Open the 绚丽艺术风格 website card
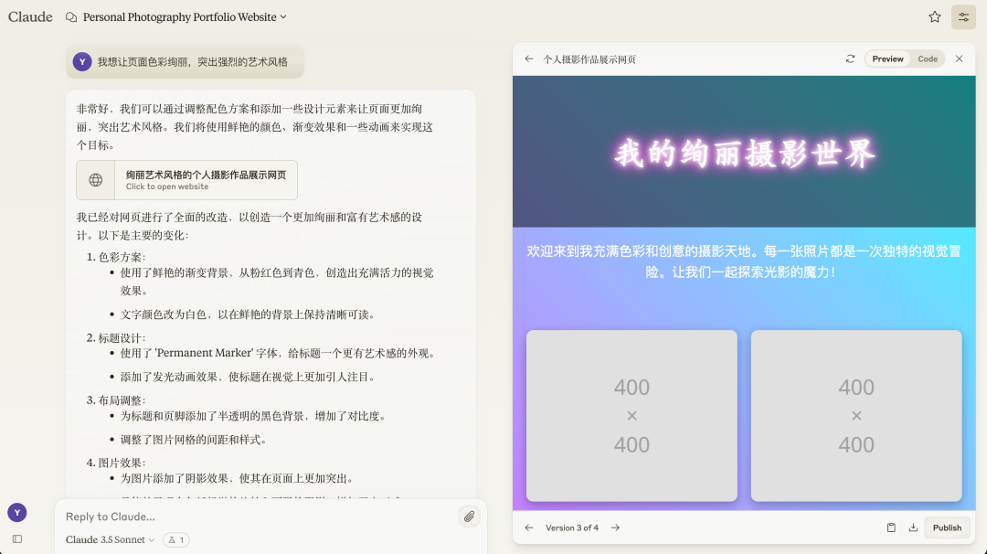This screenshot has width=987, height=554. point(186,179)
